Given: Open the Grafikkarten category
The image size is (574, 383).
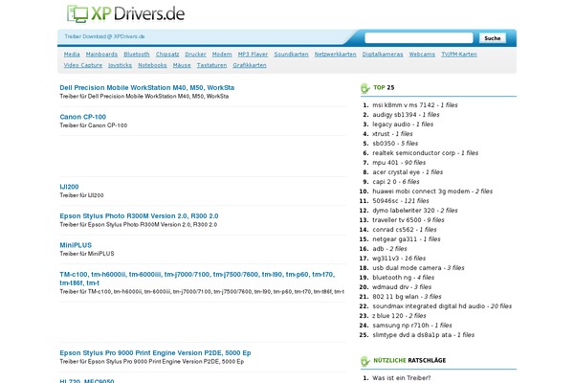Looking at the screenshot, I should coord(250,65).
